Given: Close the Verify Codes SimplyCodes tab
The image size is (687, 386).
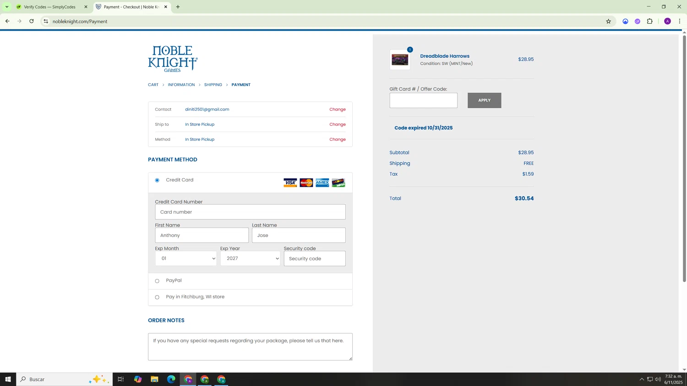Looking at the screenshot, I should [86, 7].
